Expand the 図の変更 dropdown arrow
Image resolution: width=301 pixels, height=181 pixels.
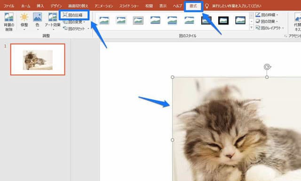coord(84,22)
